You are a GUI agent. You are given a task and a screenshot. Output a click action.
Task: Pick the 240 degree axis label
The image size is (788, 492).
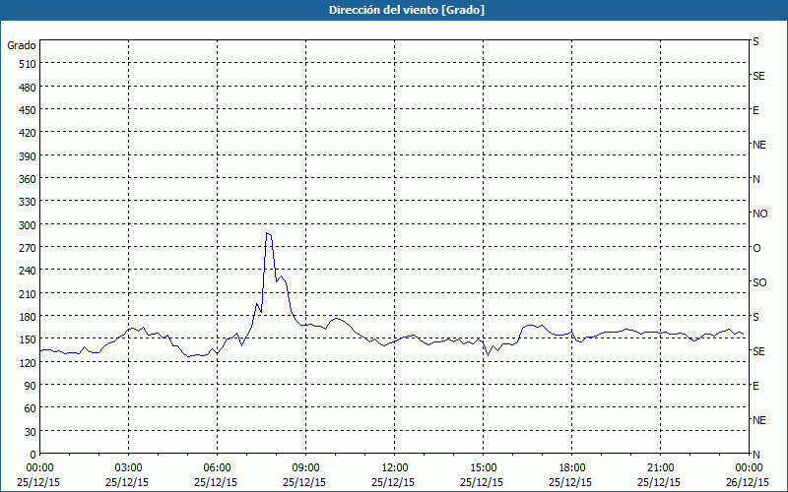pyautogui.click(x=28, y=271)
